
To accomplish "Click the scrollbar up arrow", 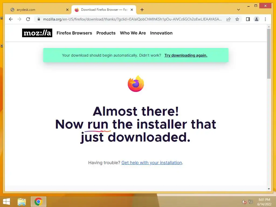I will coord(269,27).
